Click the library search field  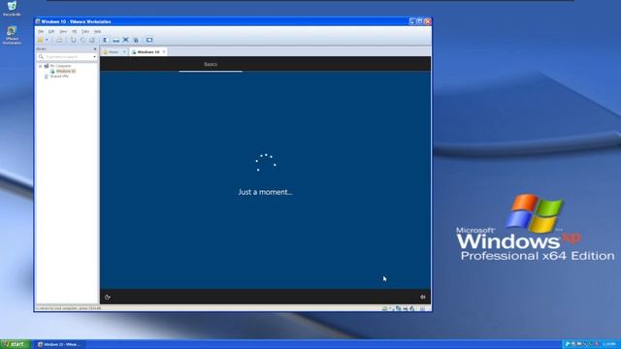pos(67,57)
